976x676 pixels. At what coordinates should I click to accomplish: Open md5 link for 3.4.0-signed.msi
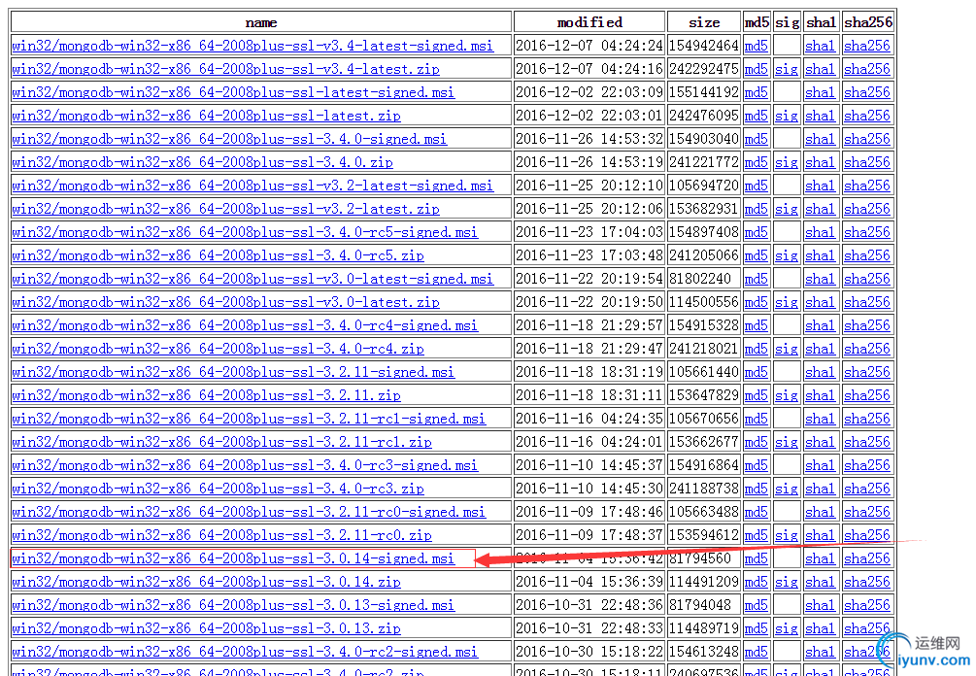point(757,139)
